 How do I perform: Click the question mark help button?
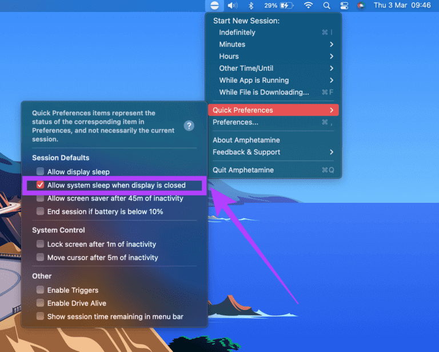189,126
